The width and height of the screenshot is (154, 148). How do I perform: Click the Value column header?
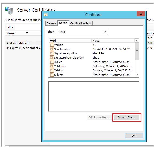113,41
